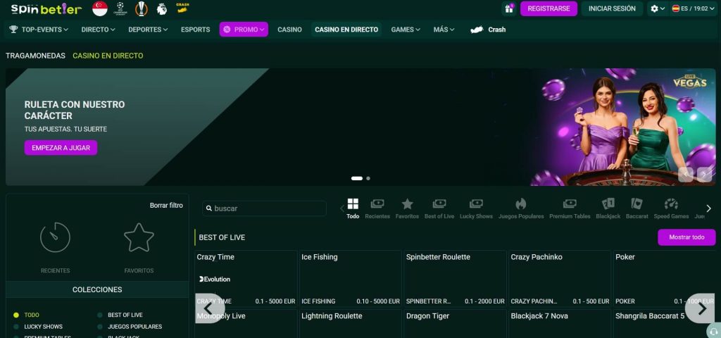Select the first banner slide indicator
Image resolution: width=721 pixels, height=338 pixels.
(357, 178)
